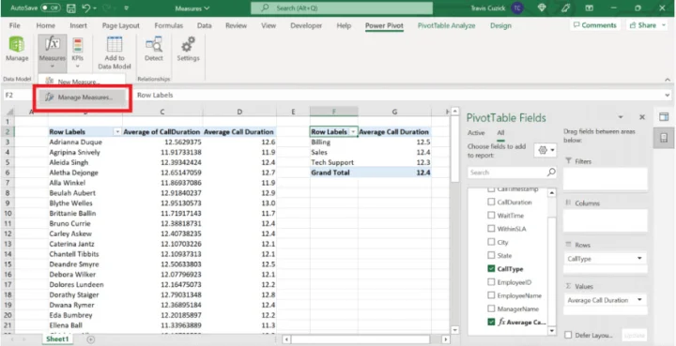Click the select-all corner of the sheet

[x=8, y=112]
